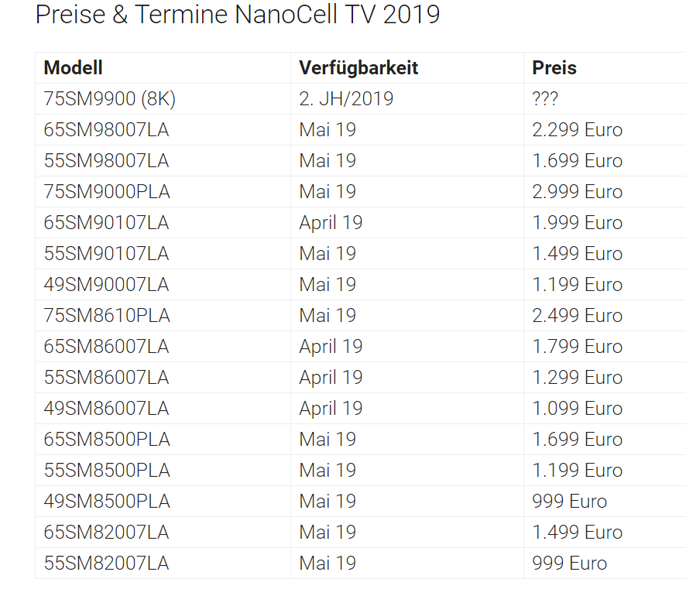
Task: Click the 'Preise & Termine NanoCell TV 2019' heading
Action: point(238,15)
